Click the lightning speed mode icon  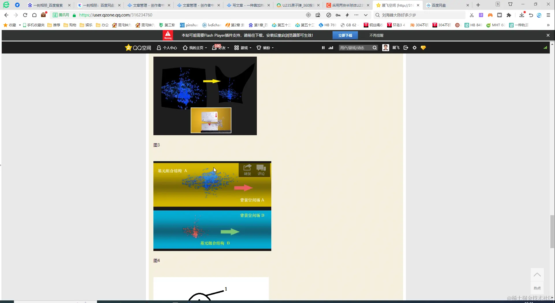pyautogui.click(x=347, y=15)
